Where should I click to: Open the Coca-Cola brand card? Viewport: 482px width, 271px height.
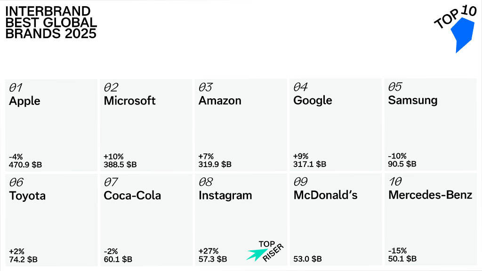[146, 219]
